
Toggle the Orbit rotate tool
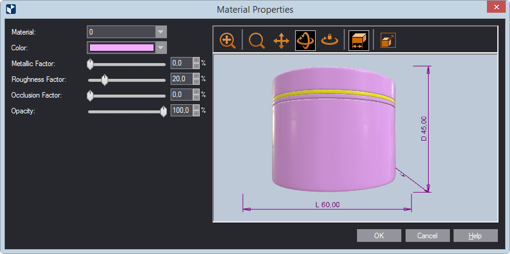tap(305, 41)
